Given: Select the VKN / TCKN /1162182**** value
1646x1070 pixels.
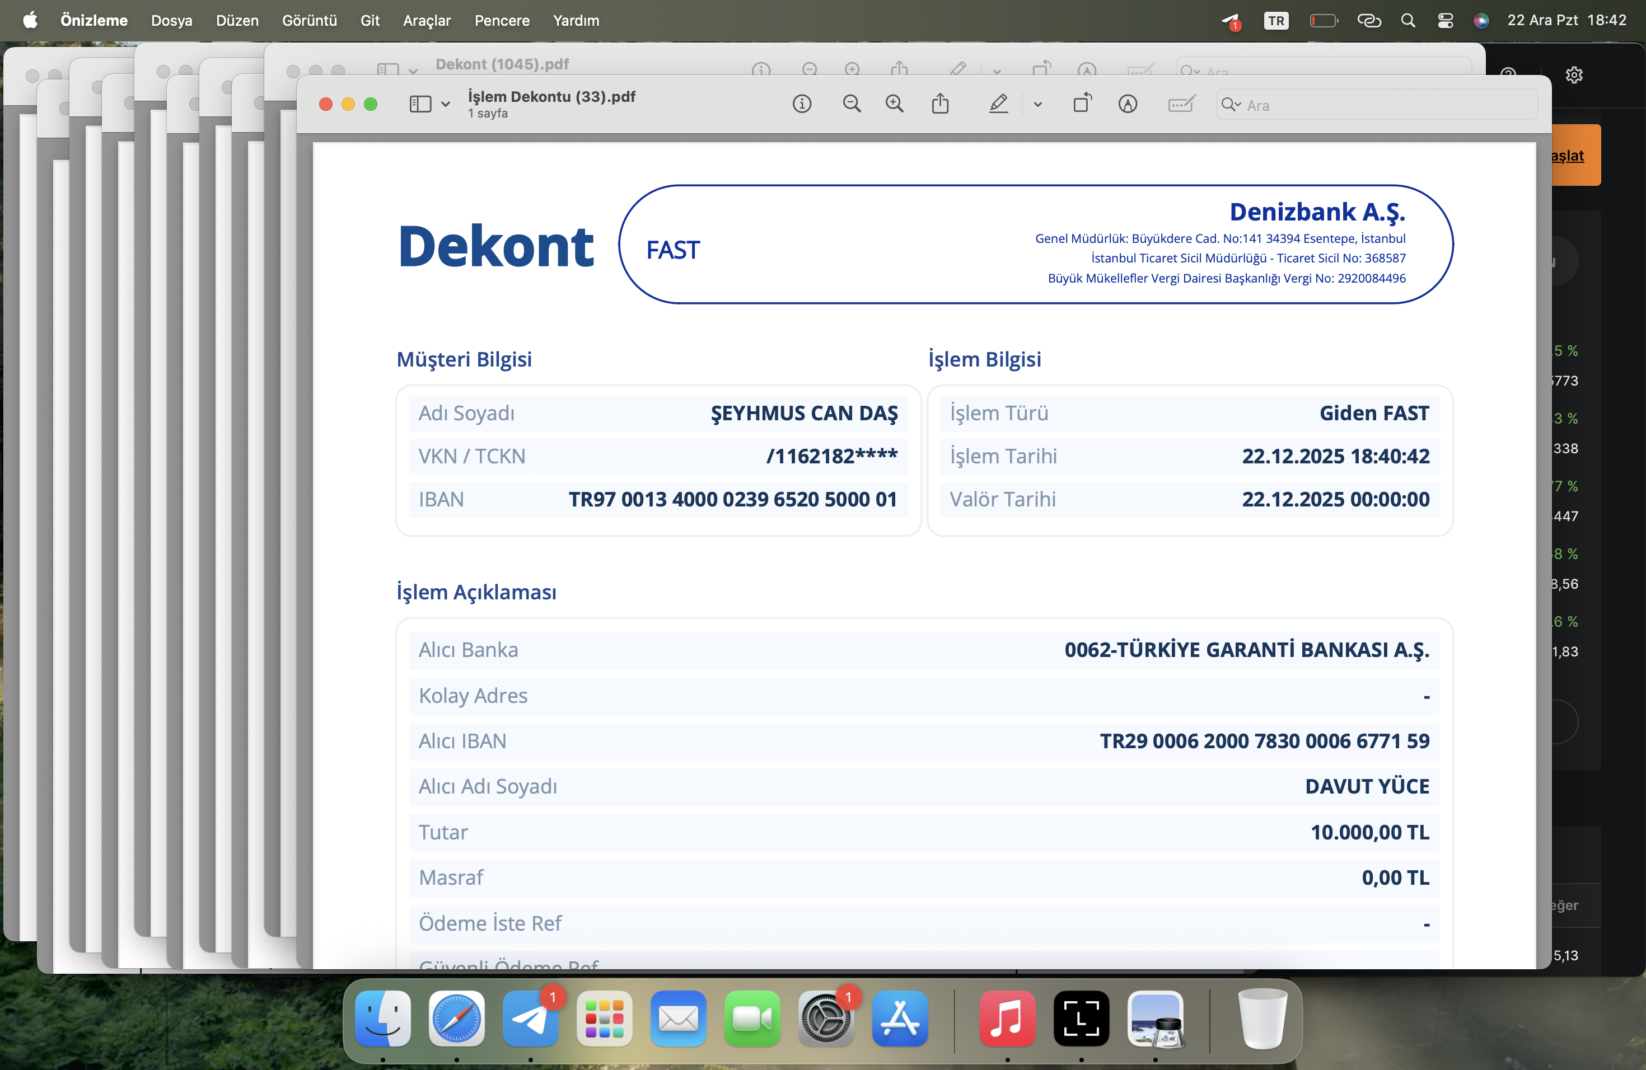Looking at the screenshot, I should tap(831, 456).
